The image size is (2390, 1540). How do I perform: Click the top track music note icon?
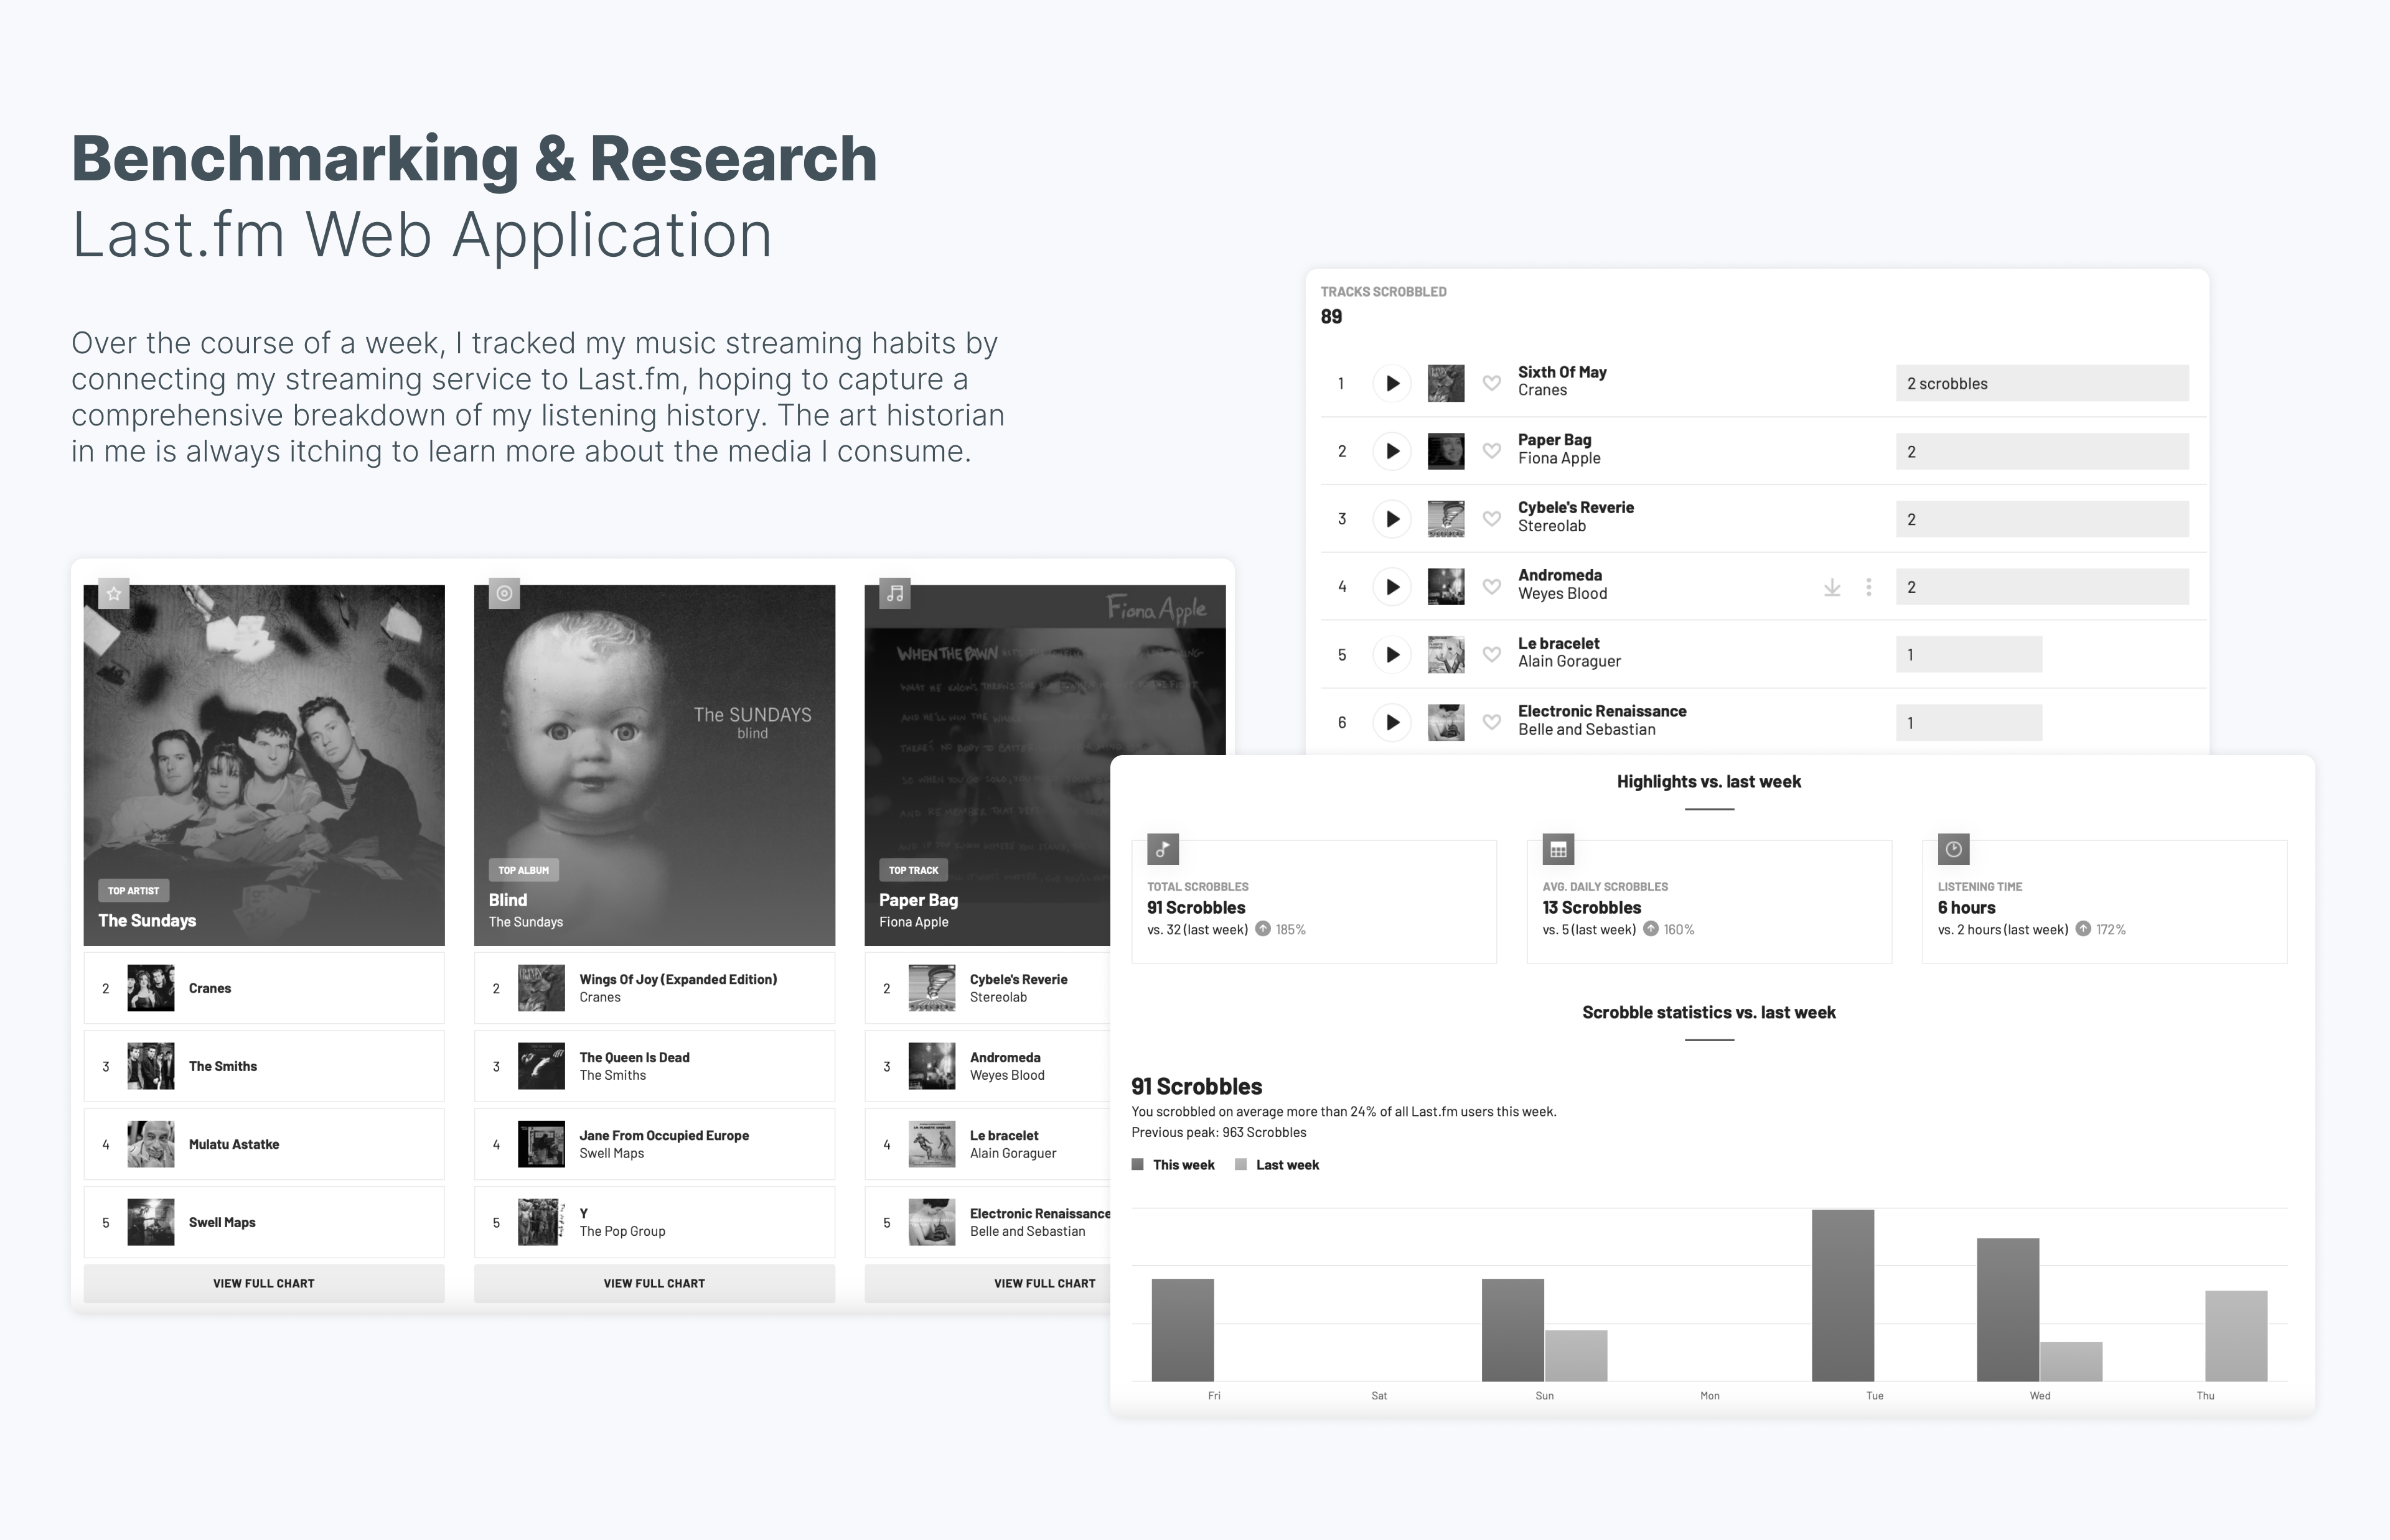[894, 594]
